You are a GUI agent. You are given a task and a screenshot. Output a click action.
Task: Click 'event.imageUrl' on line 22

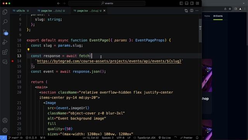(x=72, y=108)
